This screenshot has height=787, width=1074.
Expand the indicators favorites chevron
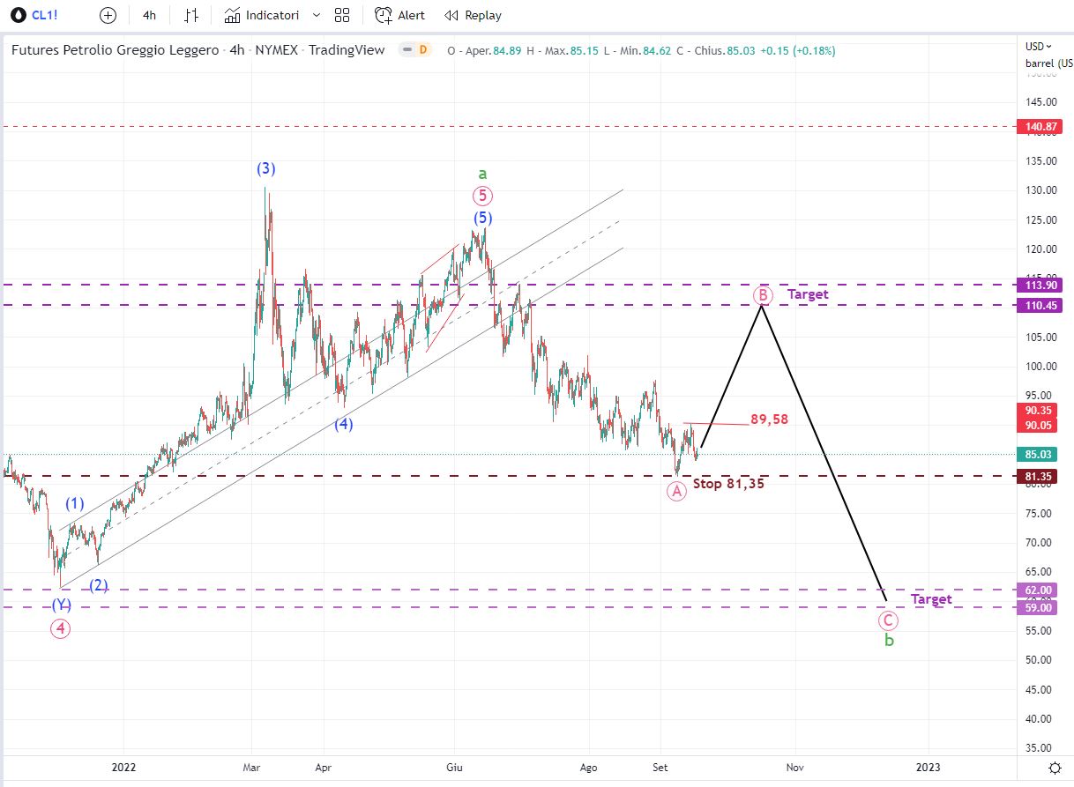[317, 15]
